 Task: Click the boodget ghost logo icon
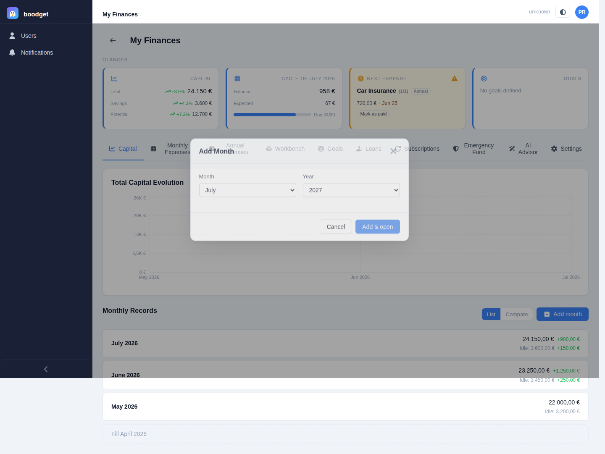[x=13, y=13]
